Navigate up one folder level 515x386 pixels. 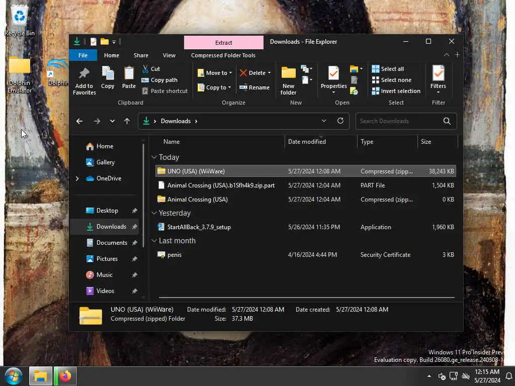point(127,121)
